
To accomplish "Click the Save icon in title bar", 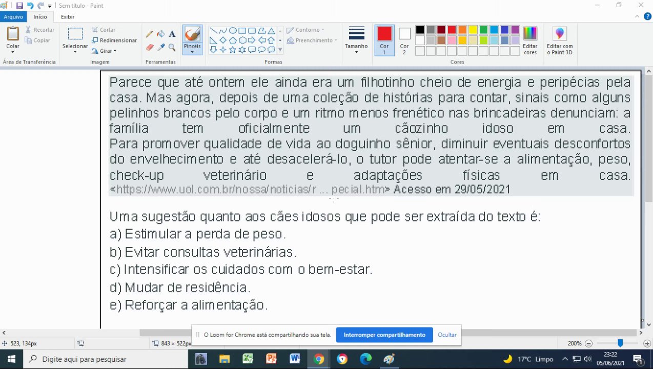I will click(x=19, y=6).
